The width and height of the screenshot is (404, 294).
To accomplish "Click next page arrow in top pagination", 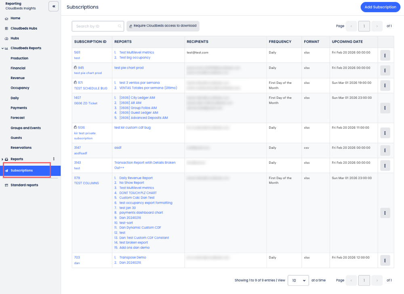I will 377,26.
